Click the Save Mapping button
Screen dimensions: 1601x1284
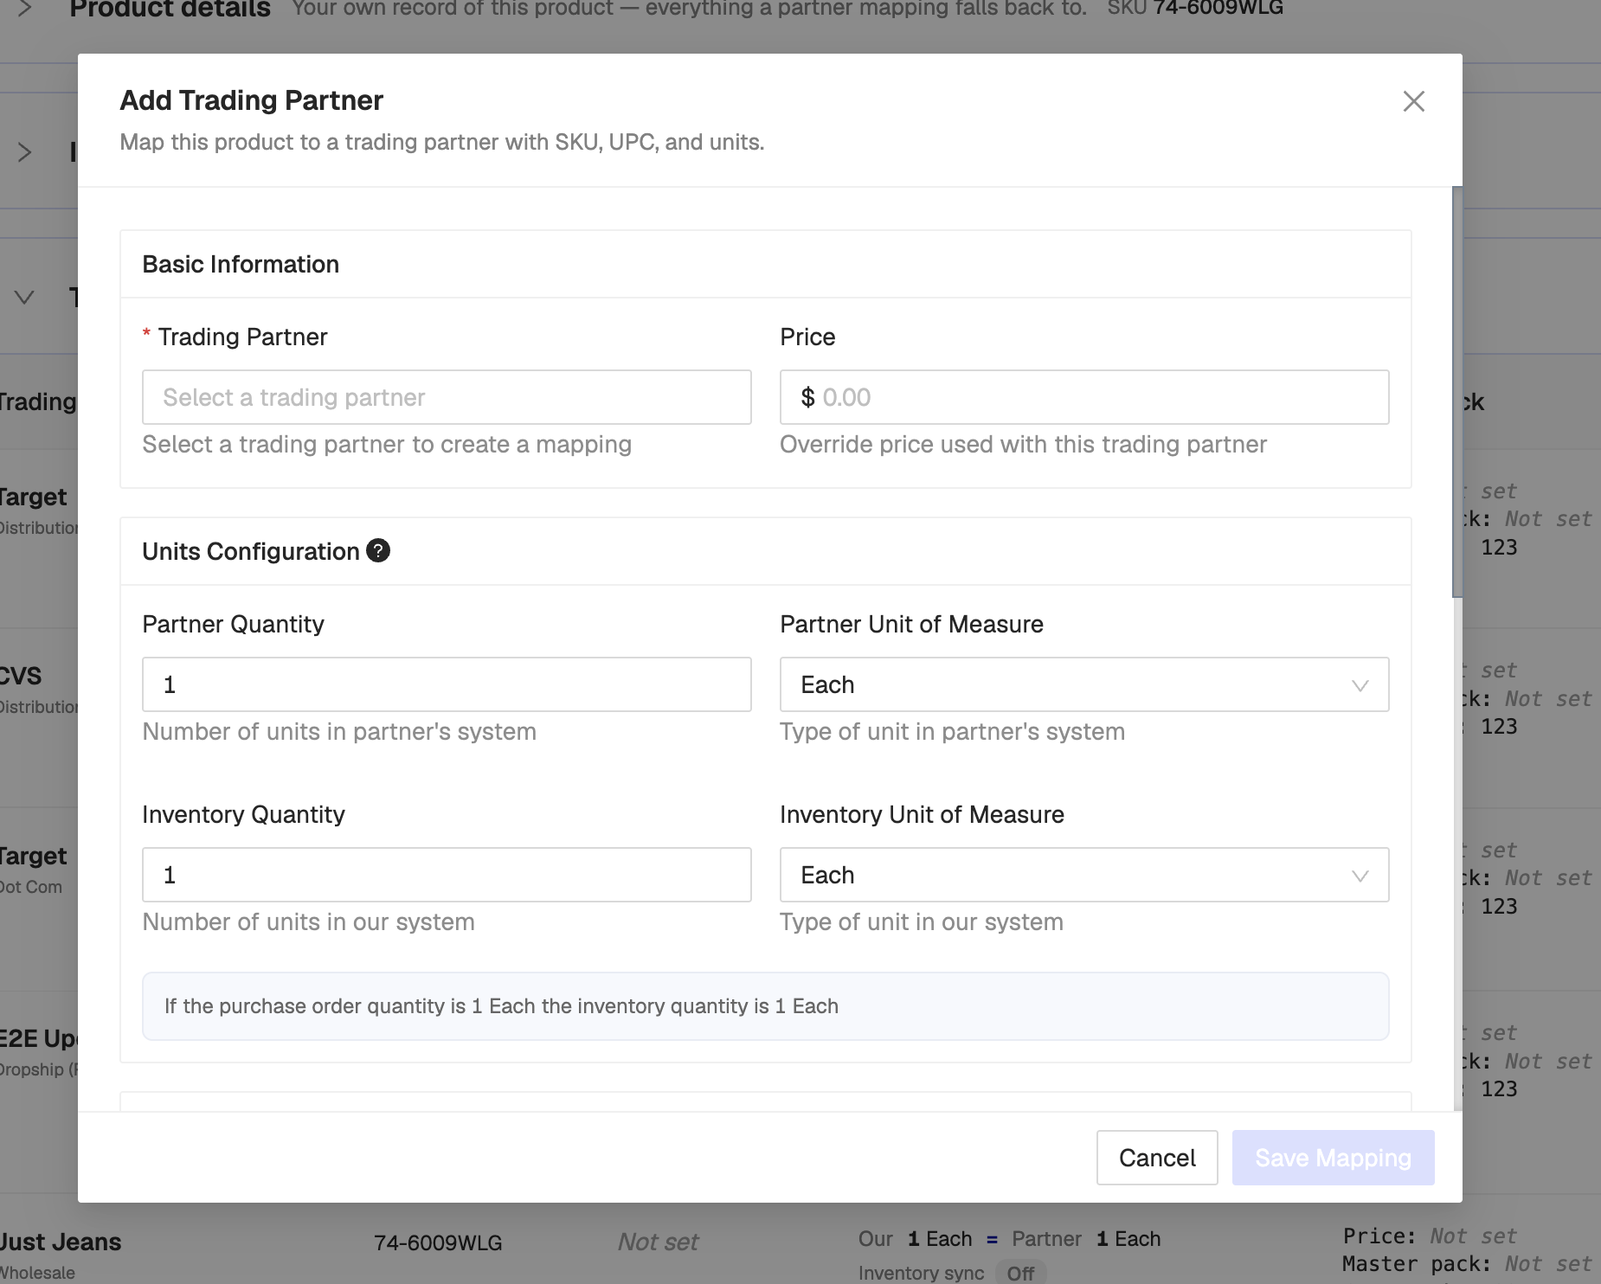tap(1333, 1158)
